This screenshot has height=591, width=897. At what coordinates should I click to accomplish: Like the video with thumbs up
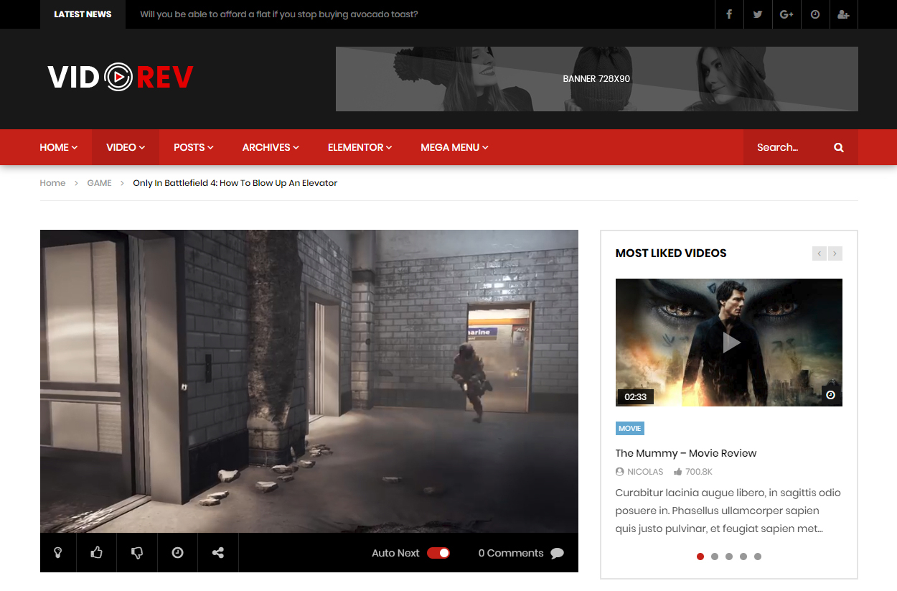[x=96, y=552]
